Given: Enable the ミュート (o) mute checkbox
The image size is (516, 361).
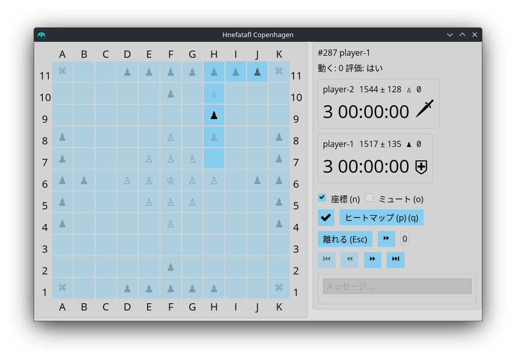Looking at the screenshot, I should (x=369, y=198).
